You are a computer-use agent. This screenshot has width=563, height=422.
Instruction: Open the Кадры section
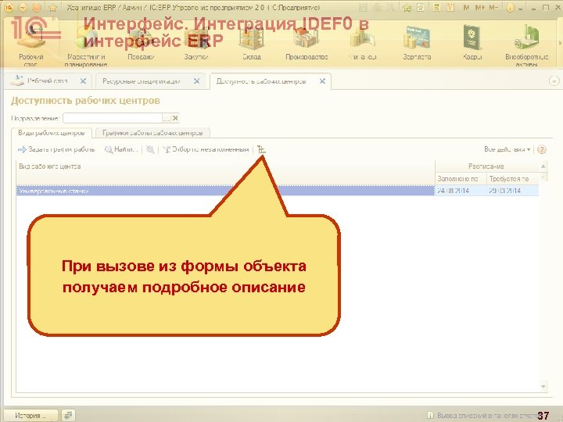click(472, 43)
